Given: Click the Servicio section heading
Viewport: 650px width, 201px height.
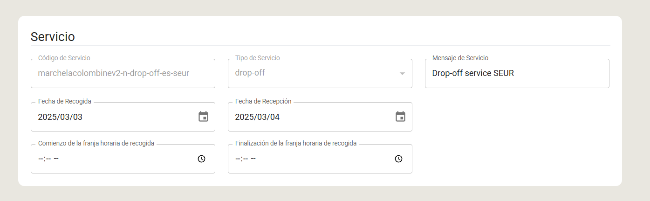Looking at the screenshot, I should coord(53,37).
